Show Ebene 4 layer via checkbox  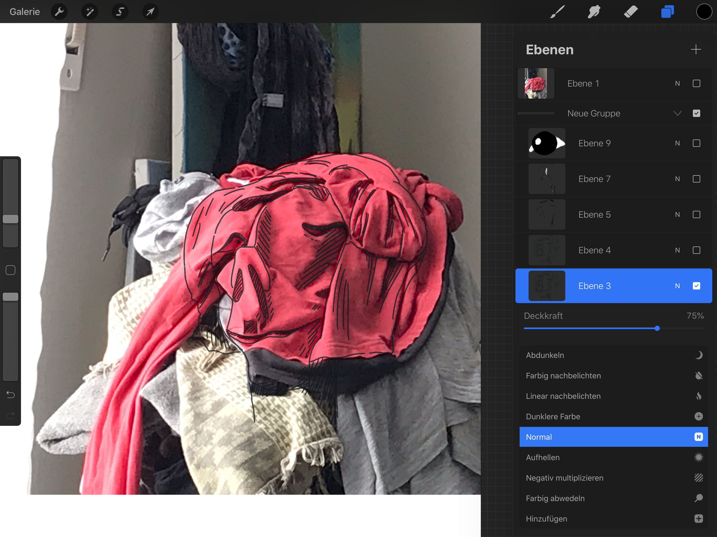click(696, 250)
